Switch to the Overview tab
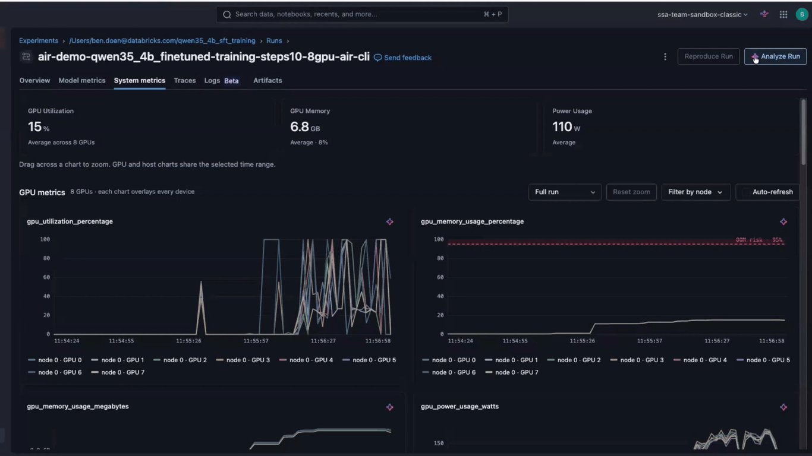Viewport: 812px width, 456px height. tap(34, 80)
